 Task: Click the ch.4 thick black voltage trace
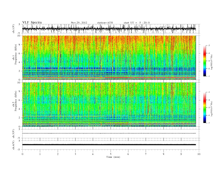(x=109, y=145)
